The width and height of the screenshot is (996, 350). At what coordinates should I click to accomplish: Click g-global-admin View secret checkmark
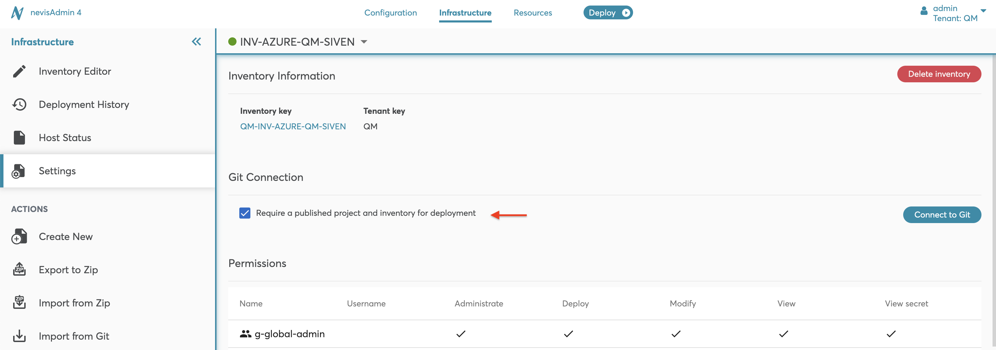tap(891, 334)
